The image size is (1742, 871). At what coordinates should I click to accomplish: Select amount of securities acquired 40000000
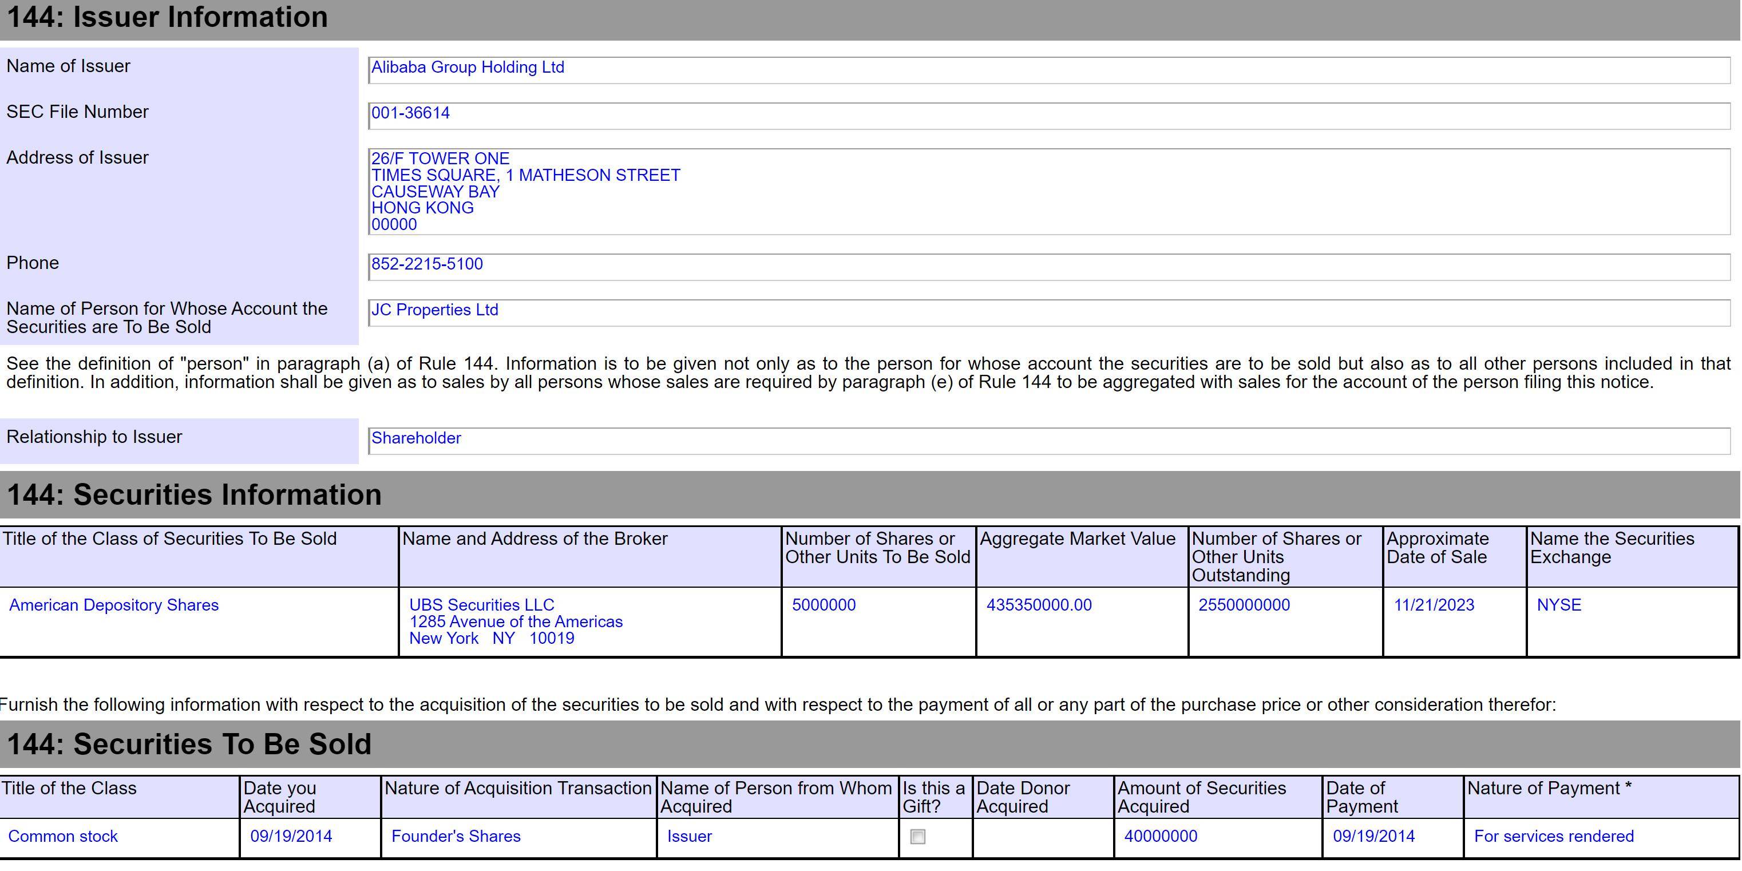coord(1161,837)
